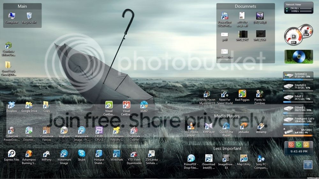This screenshot has width=319, height=179.
Task: Click the red power button gadget
Action: pyautogui.click(x=291, y=145)
